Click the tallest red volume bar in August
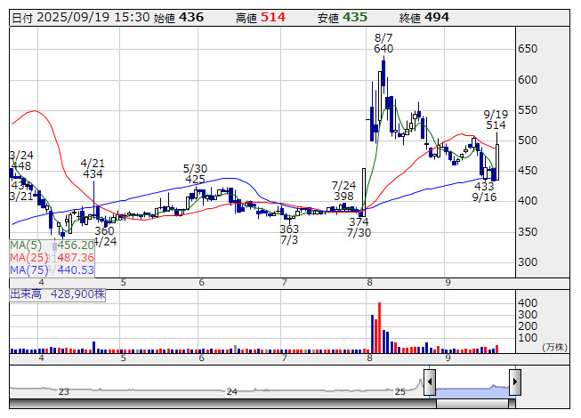This screenshot has height=418, width=581. tap(379, 328)
